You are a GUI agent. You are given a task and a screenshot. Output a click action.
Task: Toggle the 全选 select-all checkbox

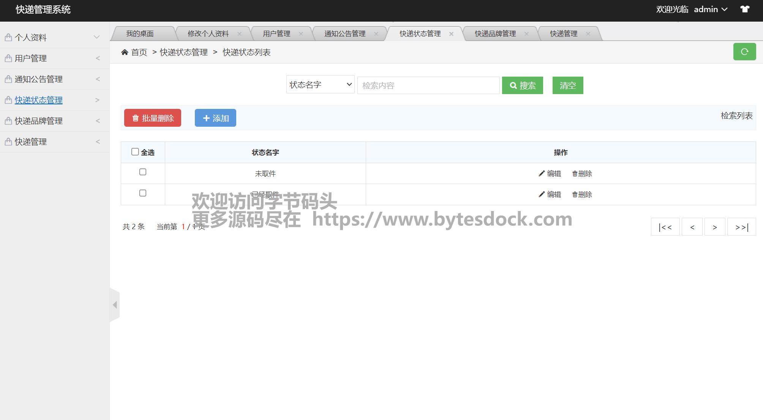[135, 152]
